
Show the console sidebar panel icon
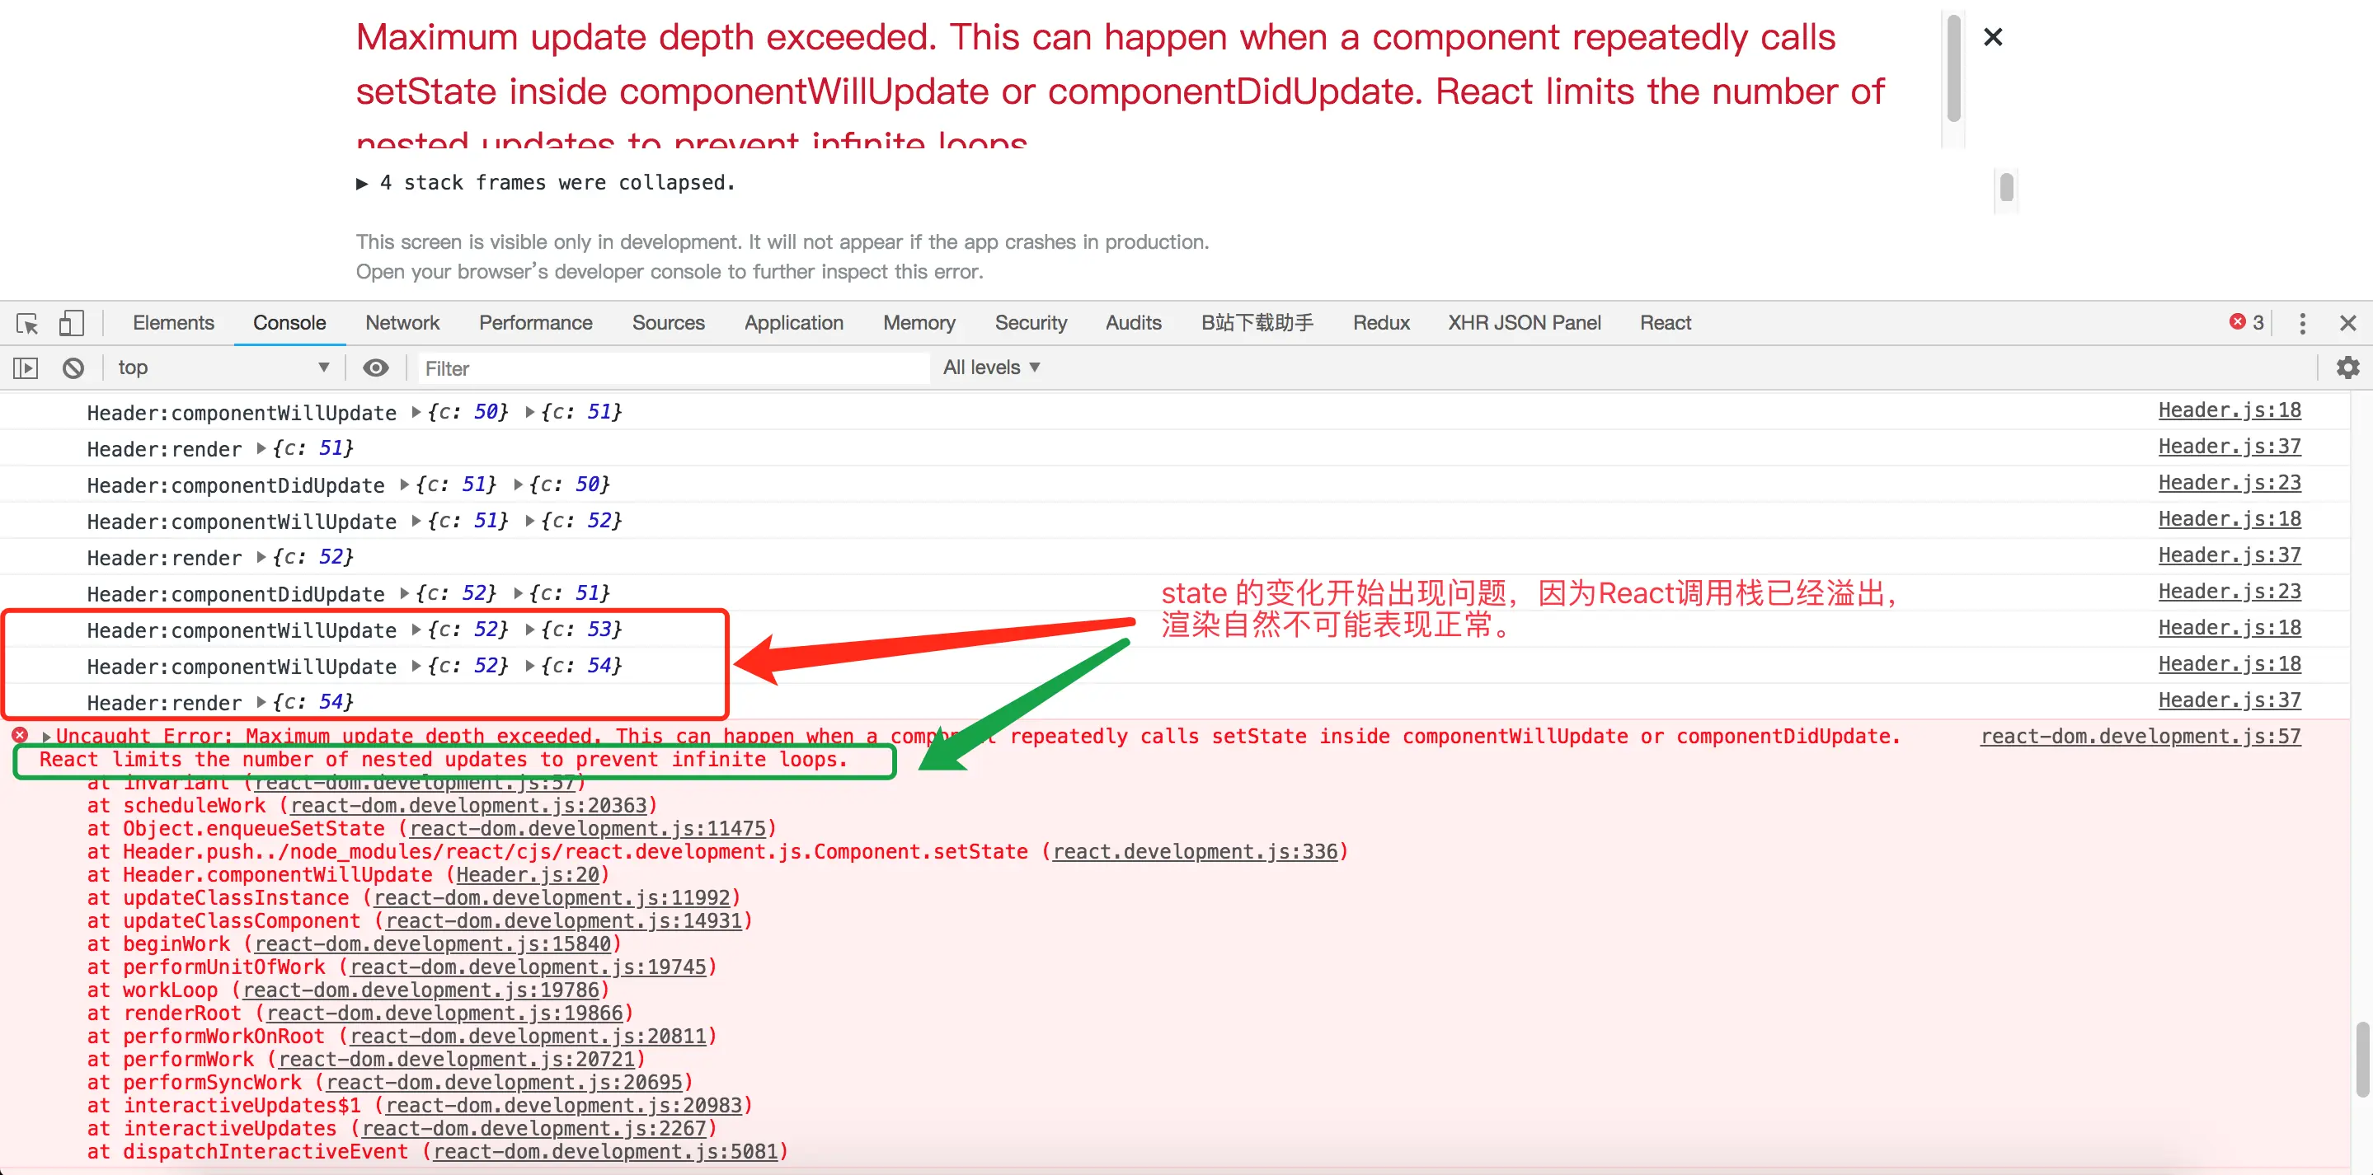[26, 368]
